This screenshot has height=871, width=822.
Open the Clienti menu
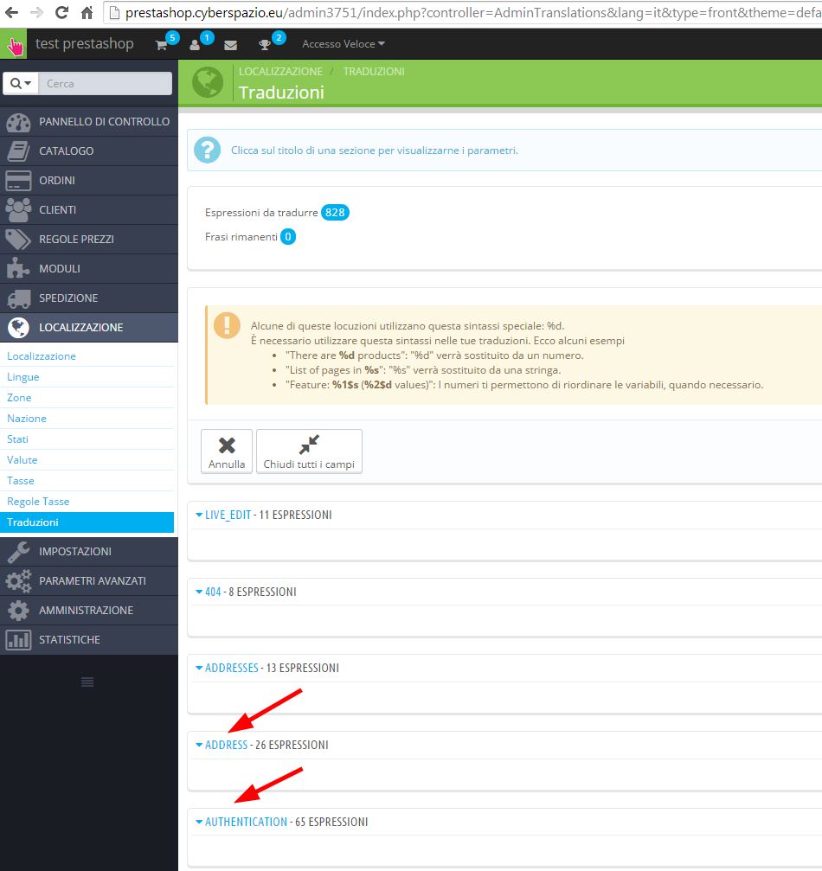point(89,210)
